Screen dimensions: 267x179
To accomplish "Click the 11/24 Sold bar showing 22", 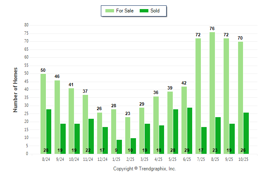I will point(91,136).
